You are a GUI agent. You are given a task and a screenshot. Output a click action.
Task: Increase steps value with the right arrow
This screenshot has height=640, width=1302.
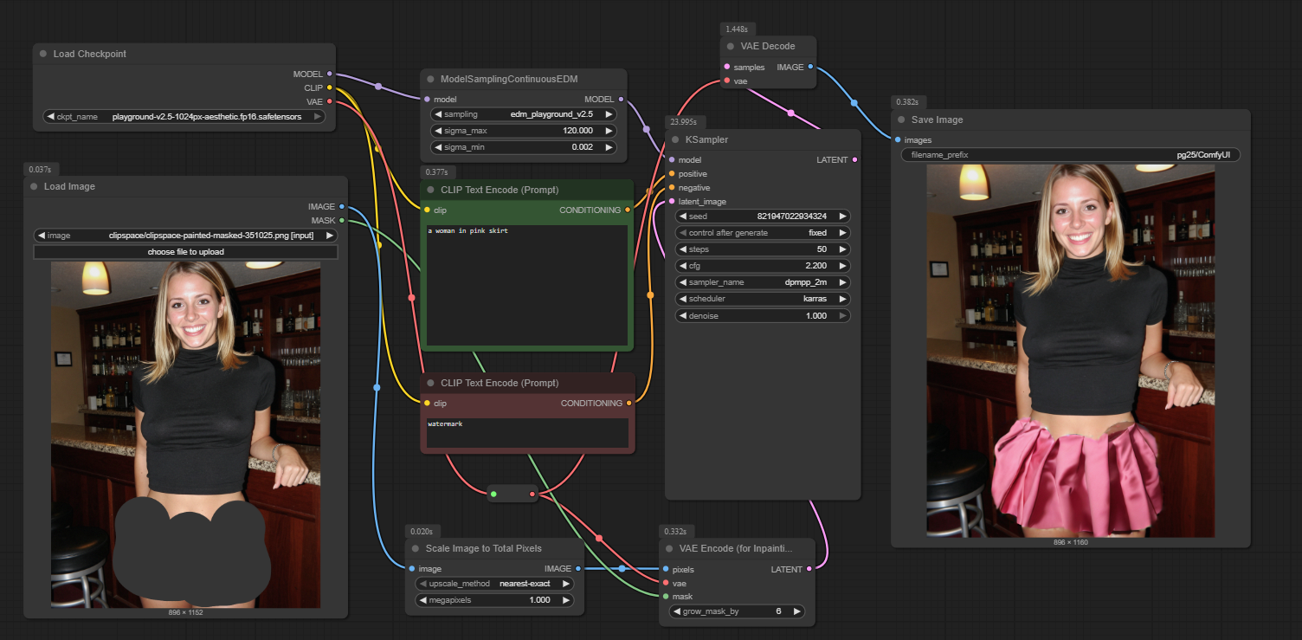[x=842, y=249]
